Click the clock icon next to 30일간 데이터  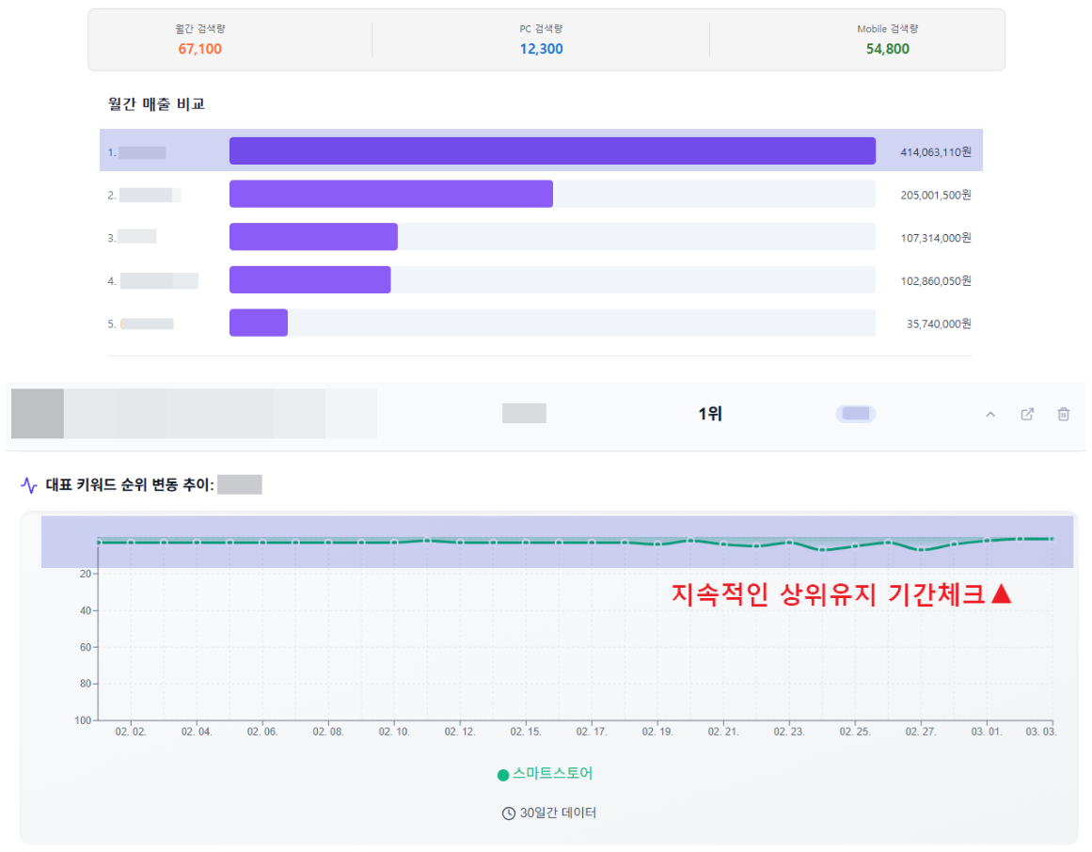(509, 813)
